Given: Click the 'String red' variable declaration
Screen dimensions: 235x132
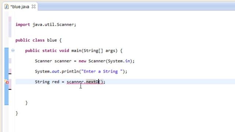Looking at the screenshot, I should [47, 82].
